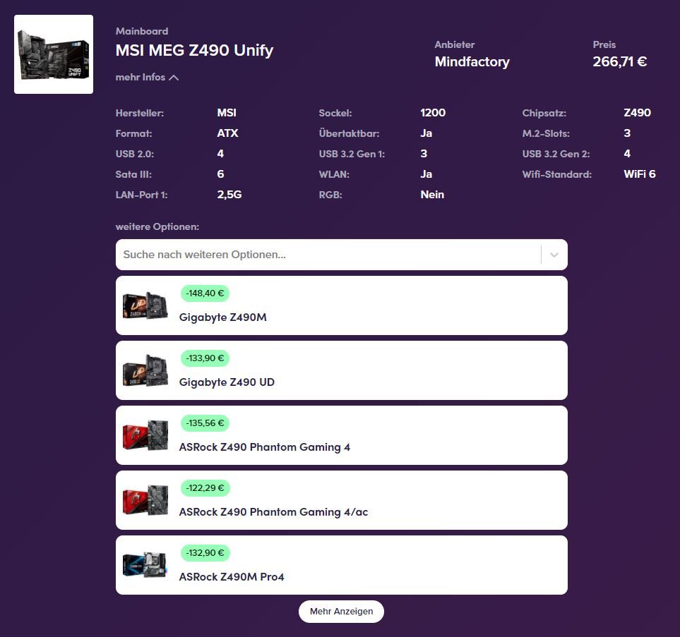Click the Sockel value '1200'

coord(433,113)
